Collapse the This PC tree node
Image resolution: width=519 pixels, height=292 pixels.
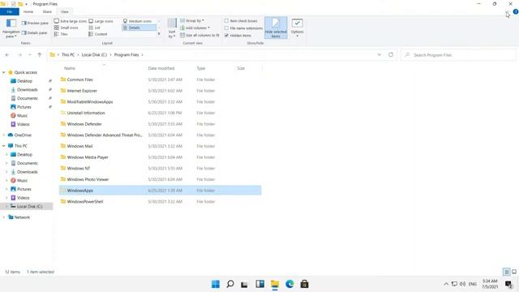(x=3, y=146)
